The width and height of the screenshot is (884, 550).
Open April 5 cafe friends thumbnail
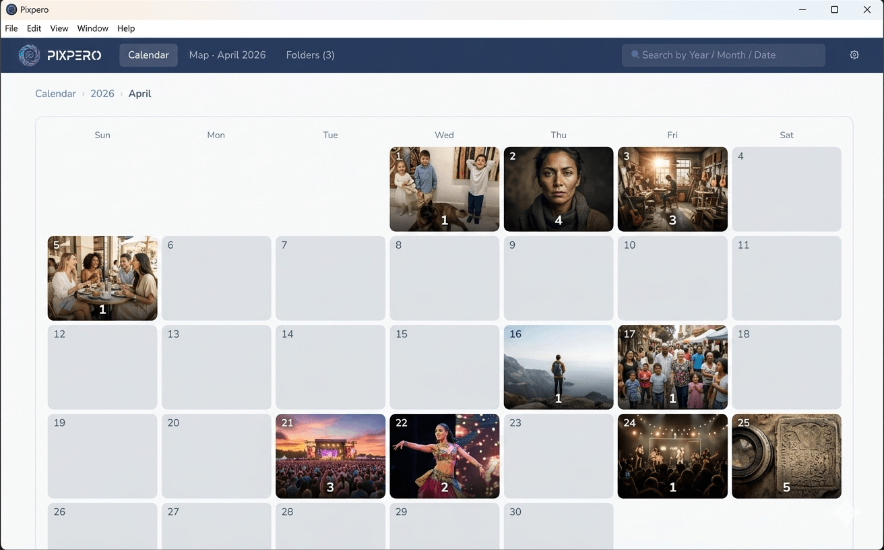coord(102,278)
